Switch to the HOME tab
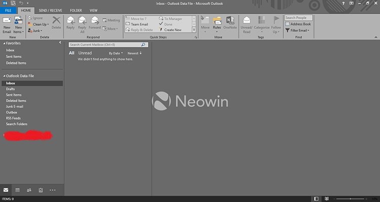 pos(26,11)
